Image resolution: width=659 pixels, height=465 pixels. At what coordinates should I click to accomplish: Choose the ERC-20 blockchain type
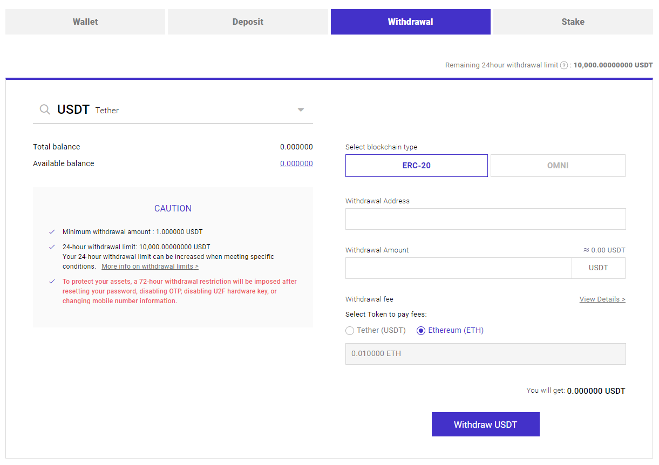[417, 166]
